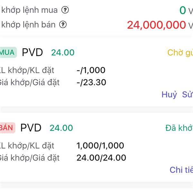Select the green 0 buy matched value
The width and height of the screenshot is (193, 193).
coord(183,10)
